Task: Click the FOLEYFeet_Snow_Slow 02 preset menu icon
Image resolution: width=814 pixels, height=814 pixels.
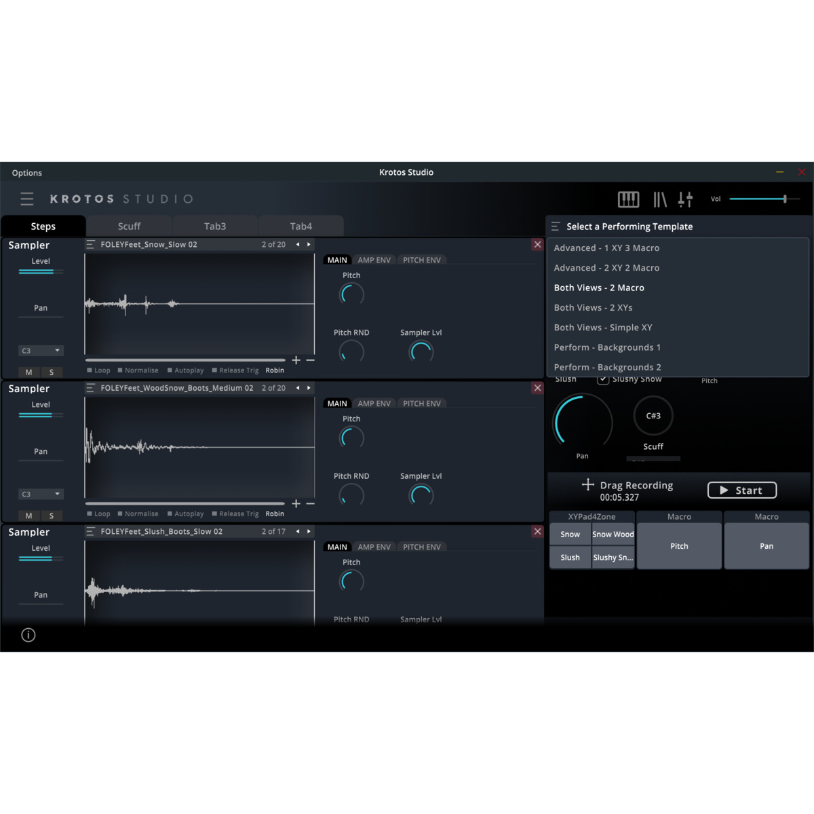Action: 90,244
